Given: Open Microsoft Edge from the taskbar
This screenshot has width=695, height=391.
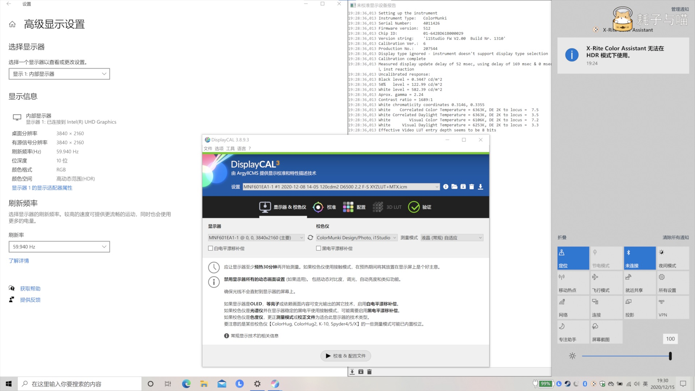Looking at the screenshot, I should tap(186, 384).
